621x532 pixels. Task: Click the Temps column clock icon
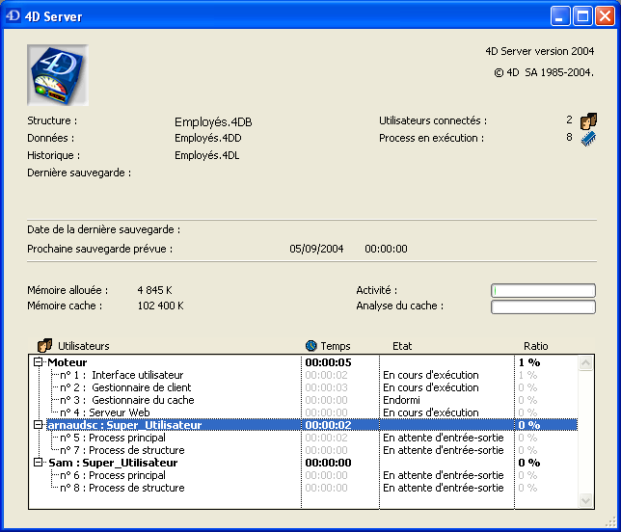310,346
